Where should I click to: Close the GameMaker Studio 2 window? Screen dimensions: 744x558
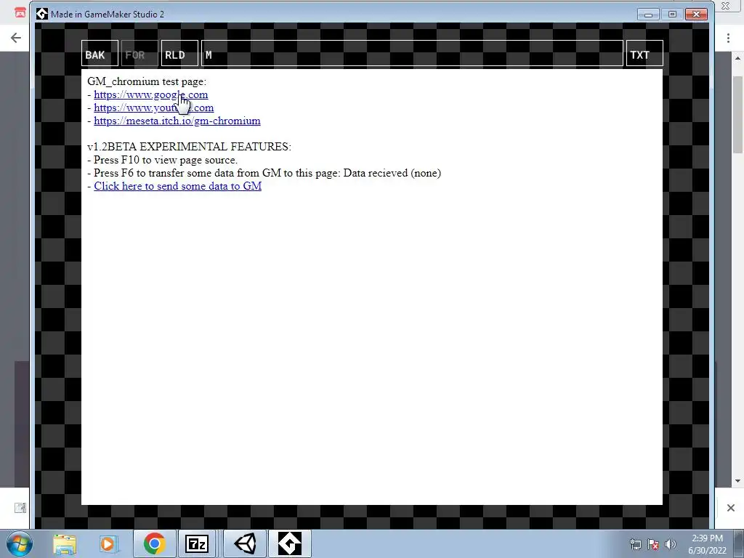pyautogui.click(x=696, y=15)
